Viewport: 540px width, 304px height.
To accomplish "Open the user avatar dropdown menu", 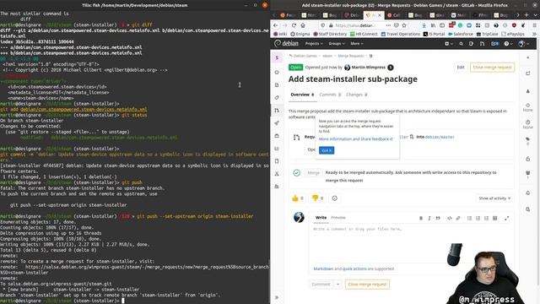I will [523, 44].
